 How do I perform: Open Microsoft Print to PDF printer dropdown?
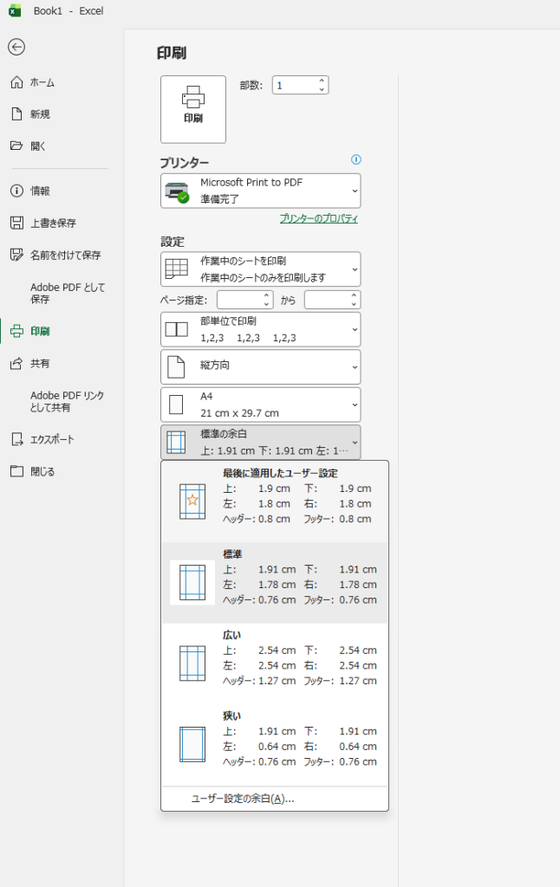click(x=260, y=191)
